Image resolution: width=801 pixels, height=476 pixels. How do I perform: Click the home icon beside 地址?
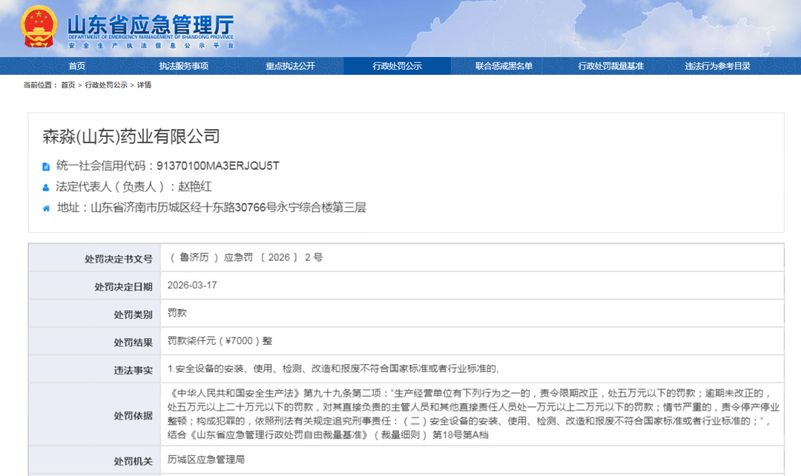pos(46,208)
